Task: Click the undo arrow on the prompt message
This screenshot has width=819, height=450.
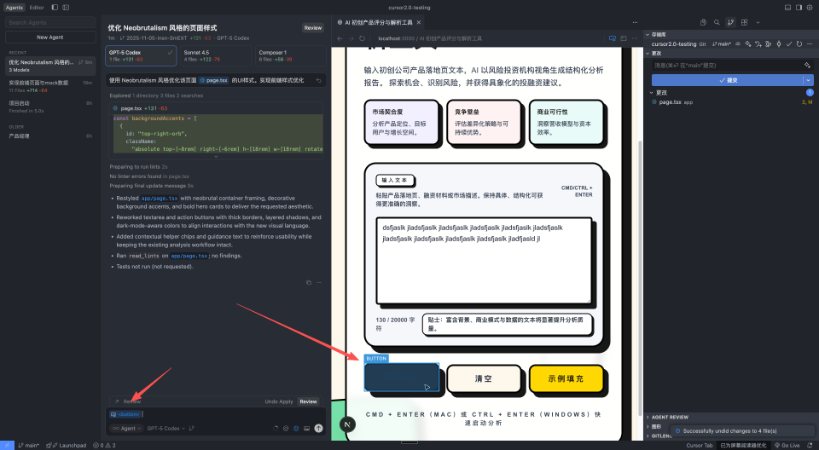Action: pyautogui.click(x=319, y=80)
